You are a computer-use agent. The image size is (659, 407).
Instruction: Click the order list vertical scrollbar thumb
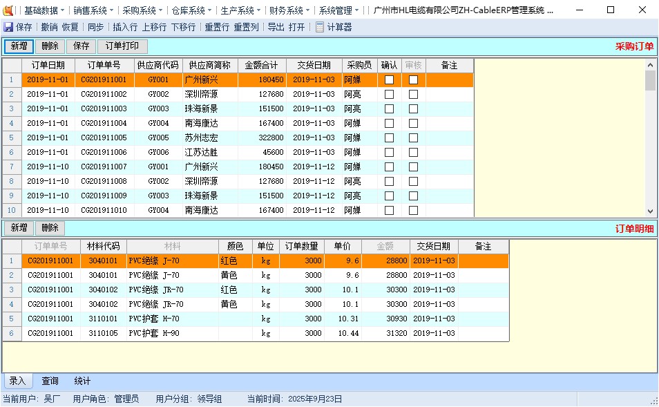coord(650,81)
